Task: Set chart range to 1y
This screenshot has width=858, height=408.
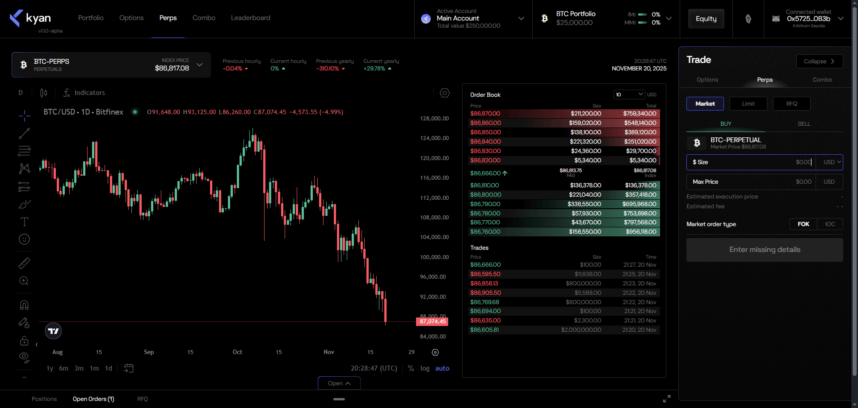Action: coord(50,368)
